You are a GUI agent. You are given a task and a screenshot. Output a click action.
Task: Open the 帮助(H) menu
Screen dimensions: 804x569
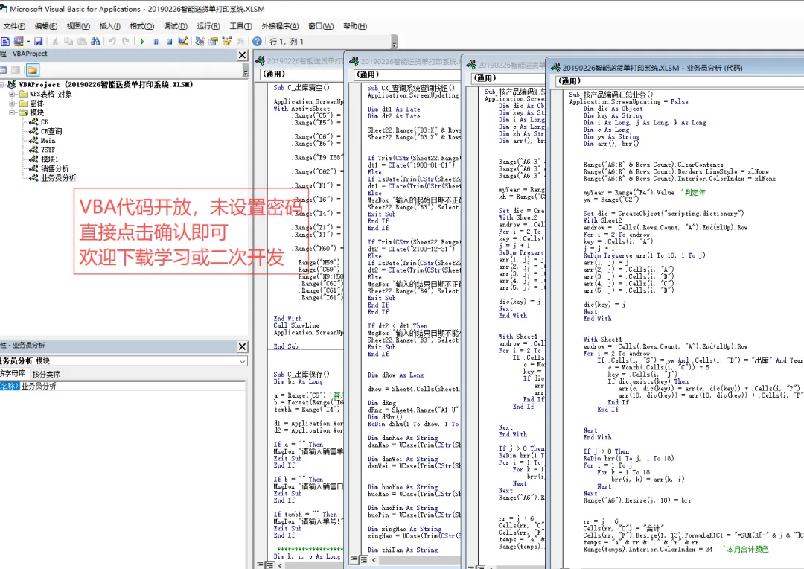[x=355, y=26]
